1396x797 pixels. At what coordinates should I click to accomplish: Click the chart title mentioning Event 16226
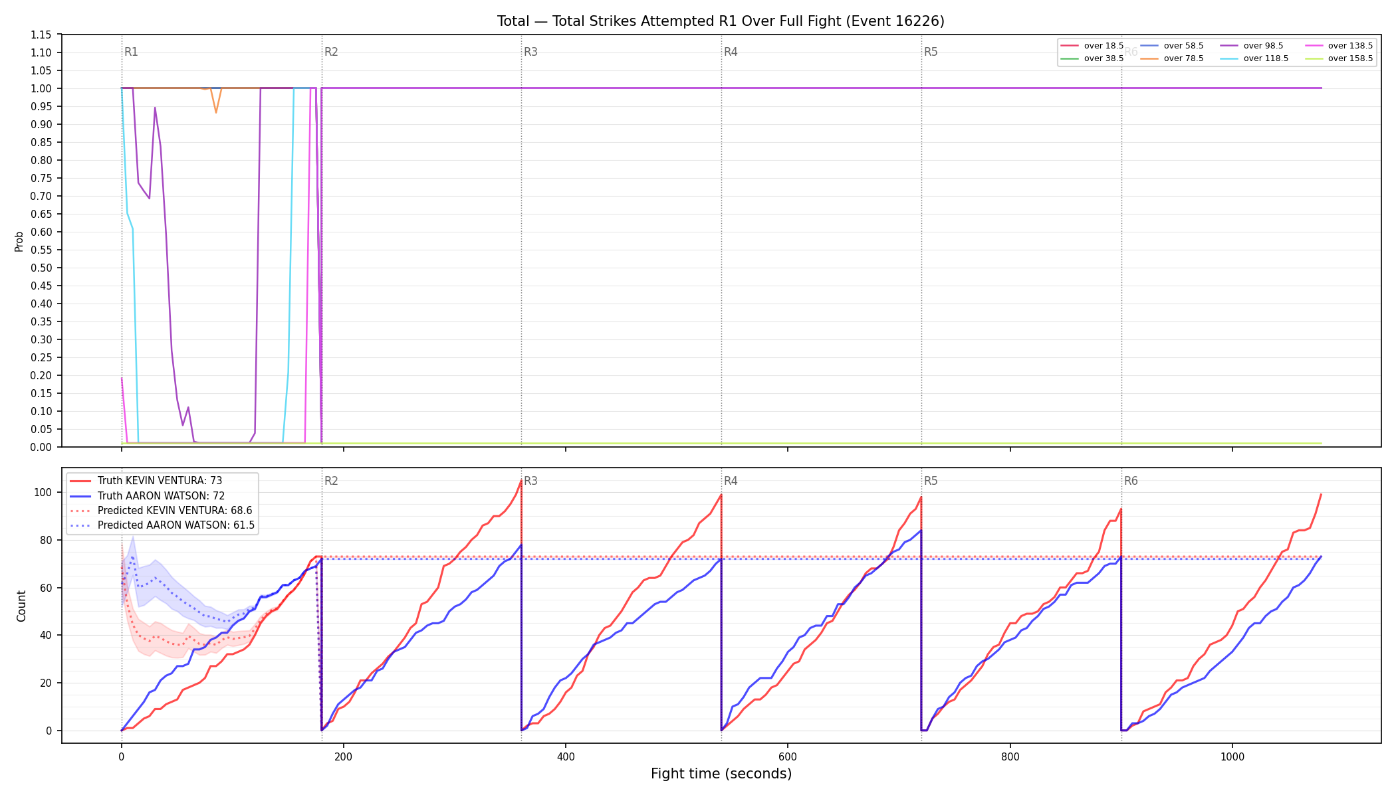click(721, 21)
